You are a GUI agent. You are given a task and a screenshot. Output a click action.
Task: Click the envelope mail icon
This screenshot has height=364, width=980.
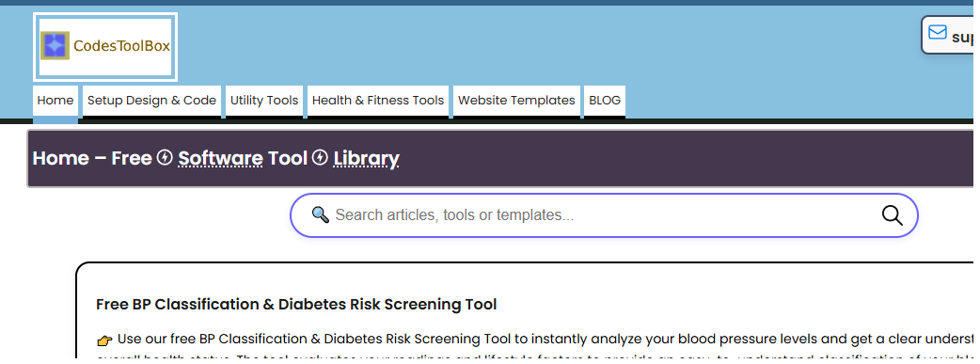pos(938,33)
